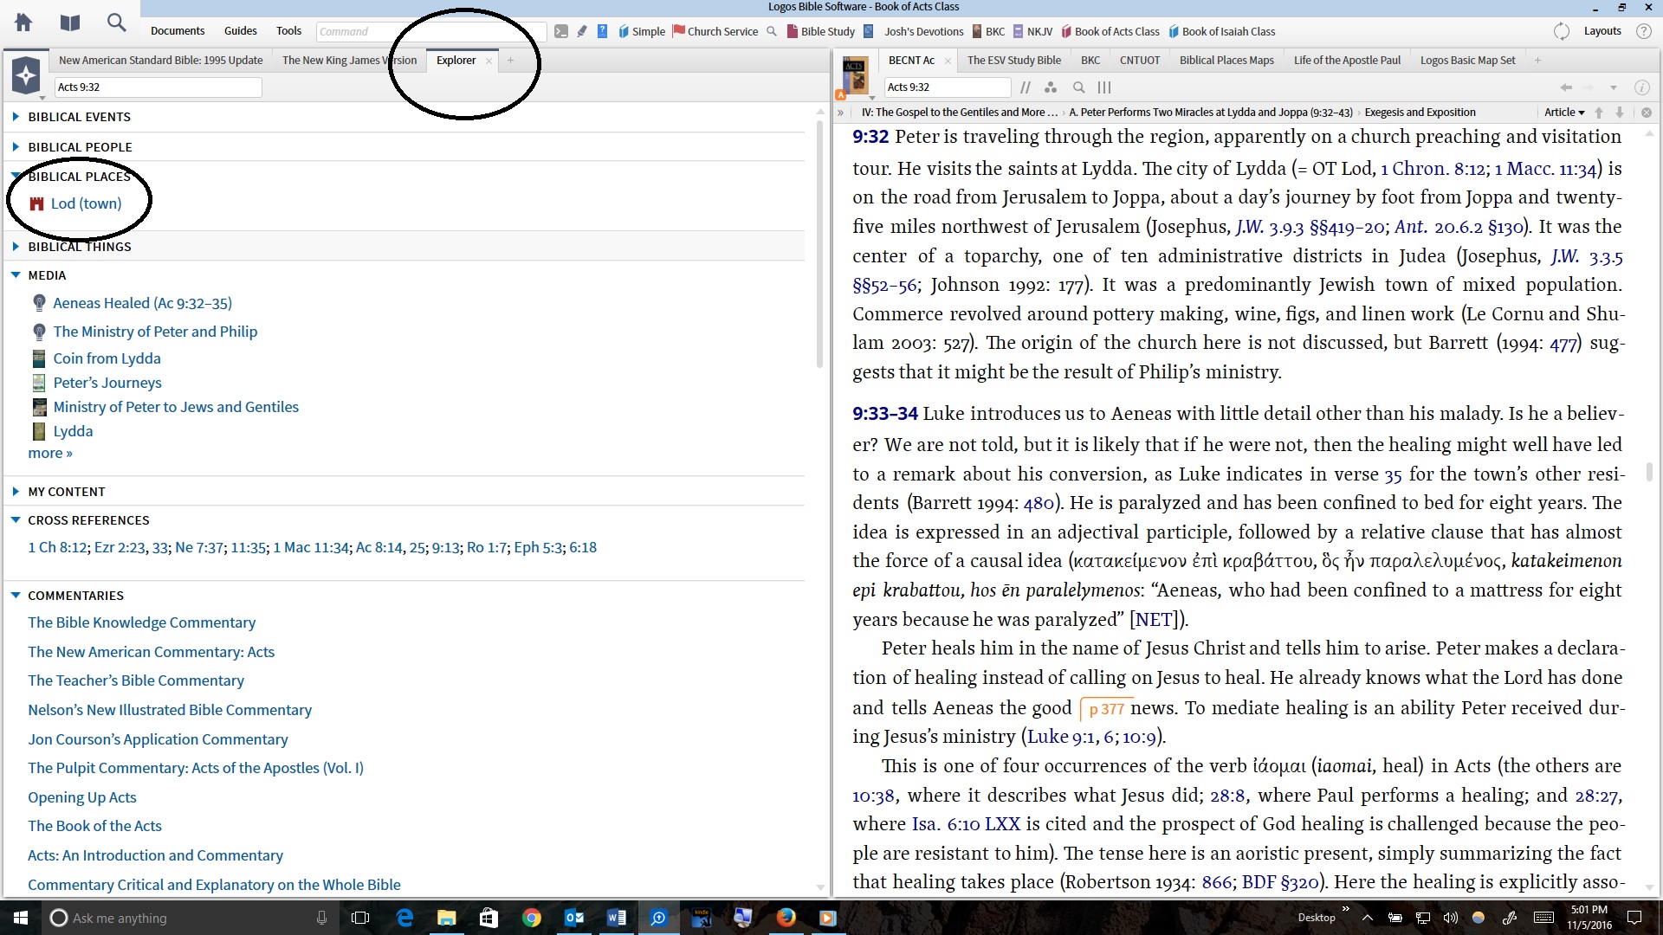The width and height of the screenshot is (1663, 935).
Task: Open the BECNT history dropdown arrow
Action: tap(1613, 87)
